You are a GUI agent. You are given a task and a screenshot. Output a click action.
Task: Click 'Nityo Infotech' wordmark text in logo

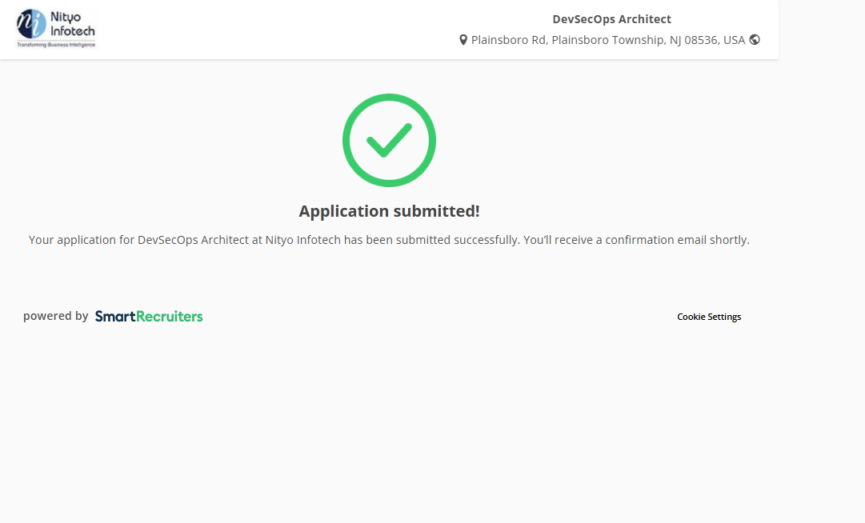72,24
